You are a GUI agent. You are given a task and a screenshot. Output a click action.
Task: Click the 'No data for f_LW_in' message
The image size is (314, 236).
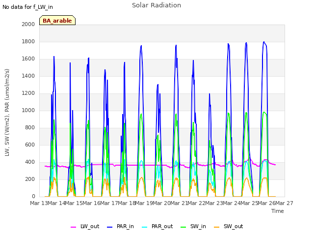tap(27, 7)
